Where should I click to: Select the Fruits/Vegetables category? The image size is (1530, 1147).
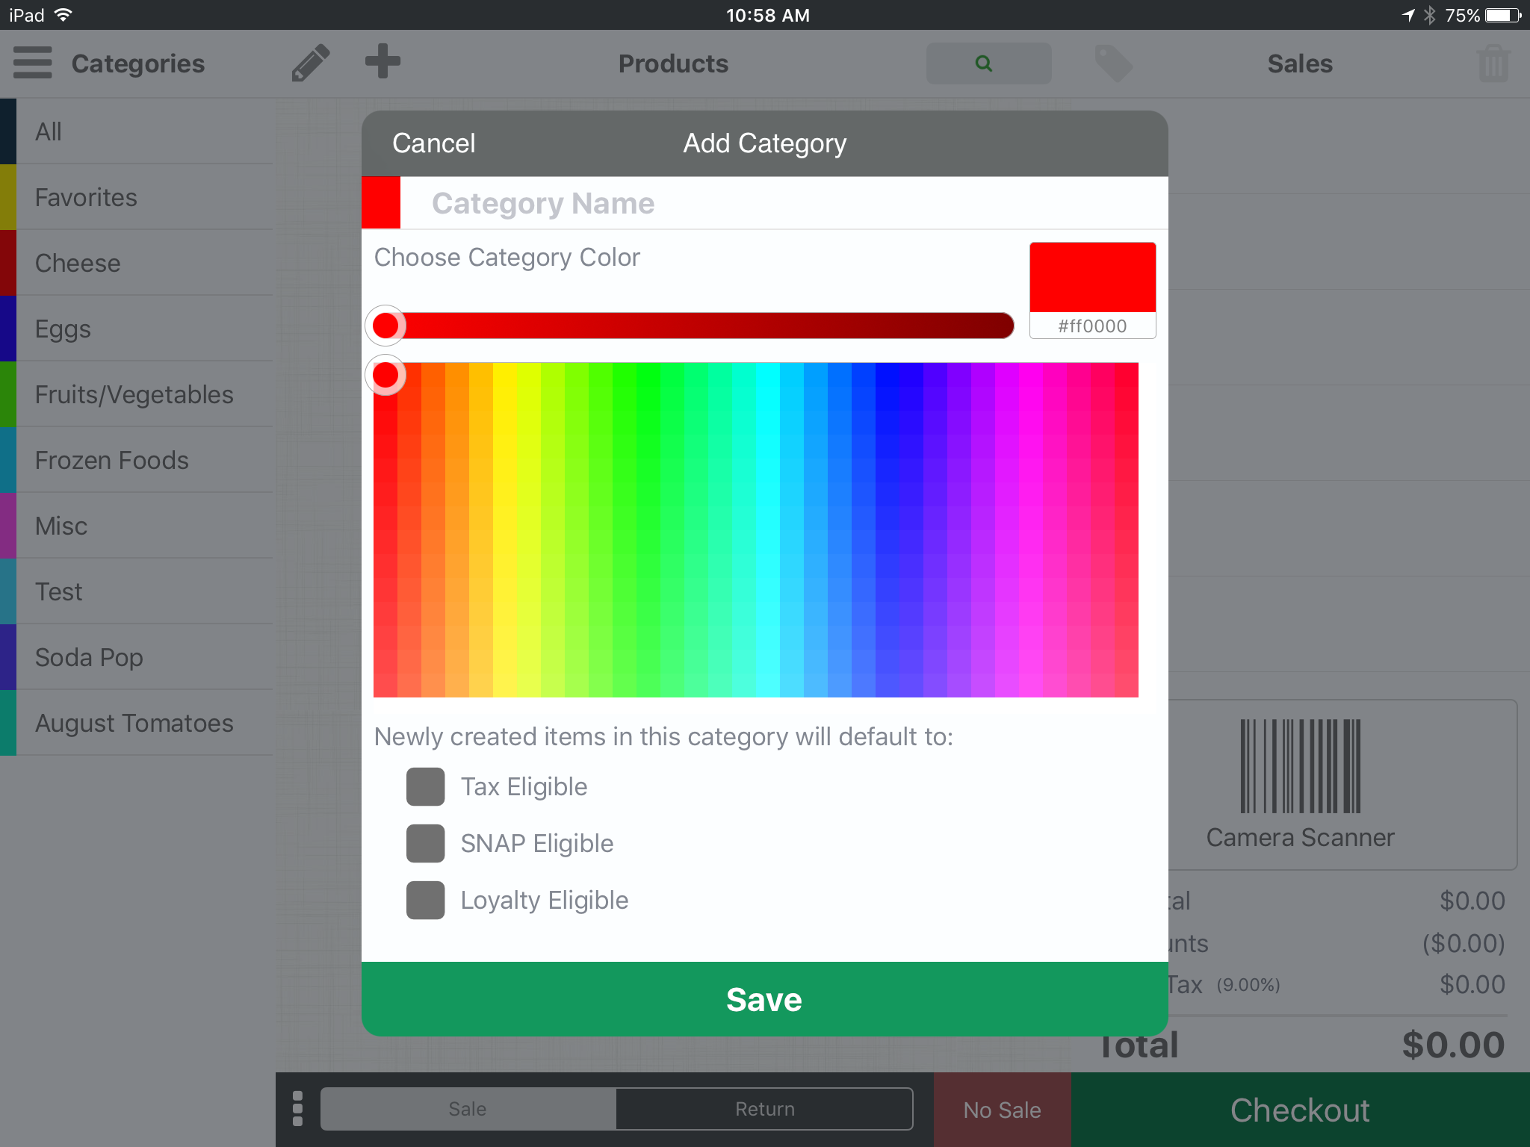point(137,394)
